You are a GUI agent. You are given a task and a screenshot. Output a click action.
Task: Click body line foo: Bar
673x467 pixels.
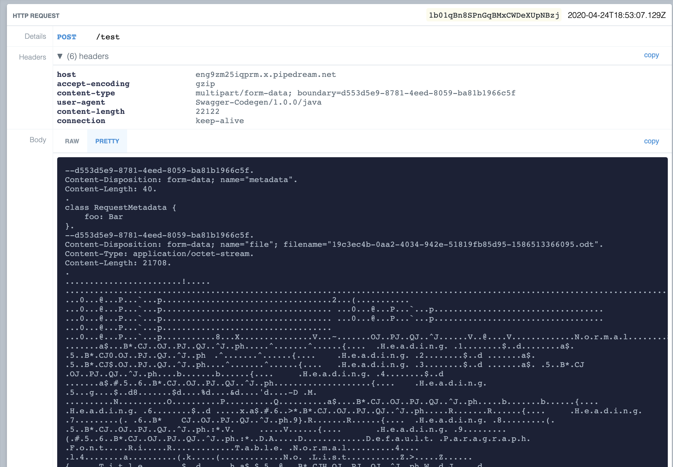[104, 217]
